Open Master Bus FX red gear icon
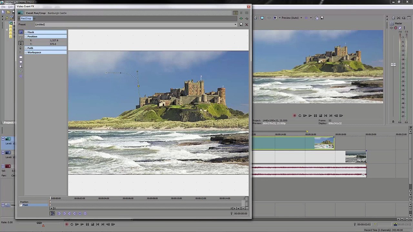This screenshot has width=413, height=232. tap(396, 28)
